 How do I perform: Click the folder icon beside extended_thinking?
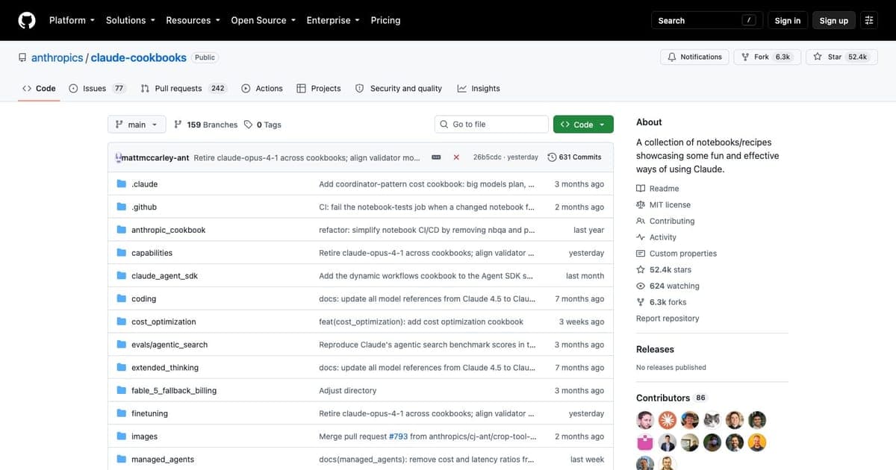(122, 368)
